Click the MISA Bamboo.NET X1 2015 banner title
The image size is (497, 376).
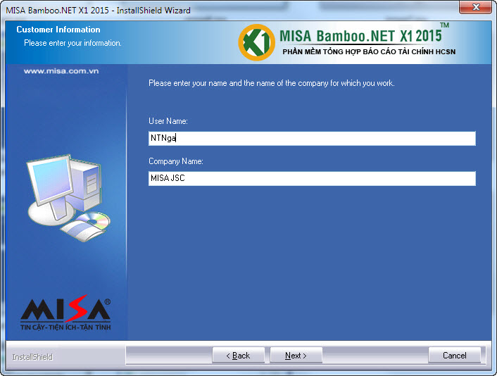[x=360, y=36]
